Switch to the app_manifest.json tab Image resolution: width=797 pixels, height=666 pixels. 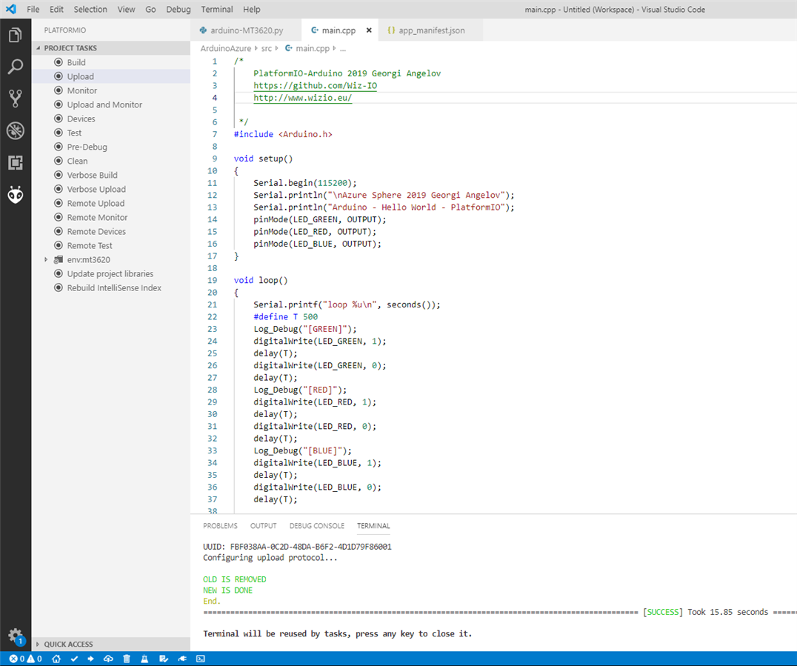[433, 30]
